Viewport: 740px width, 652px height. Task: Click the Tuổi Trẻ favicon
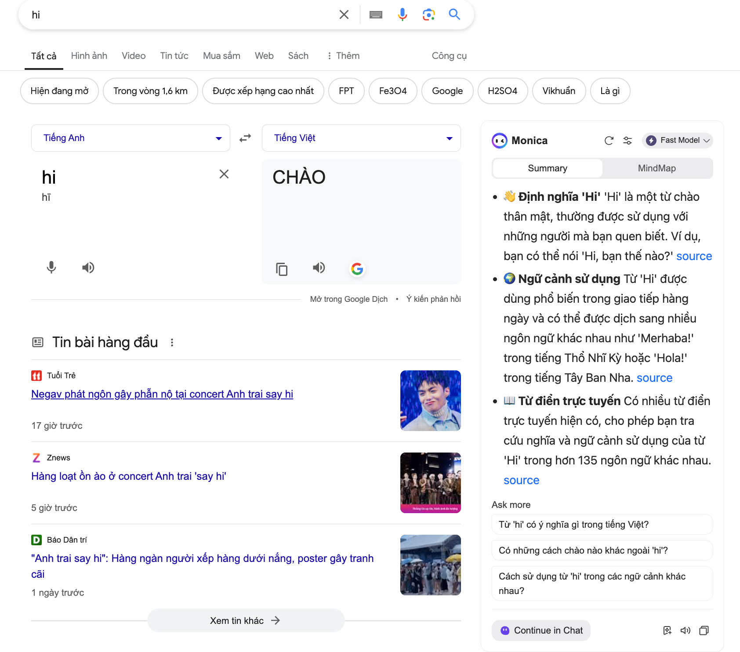[x=36, y=376]
